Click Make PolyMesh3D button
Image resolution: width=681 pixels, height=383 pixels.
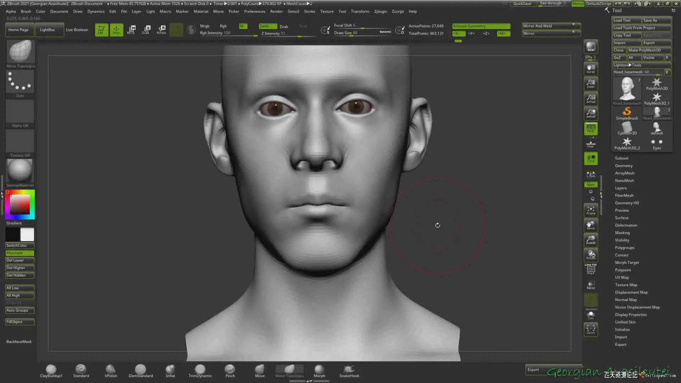coord(649,50)
